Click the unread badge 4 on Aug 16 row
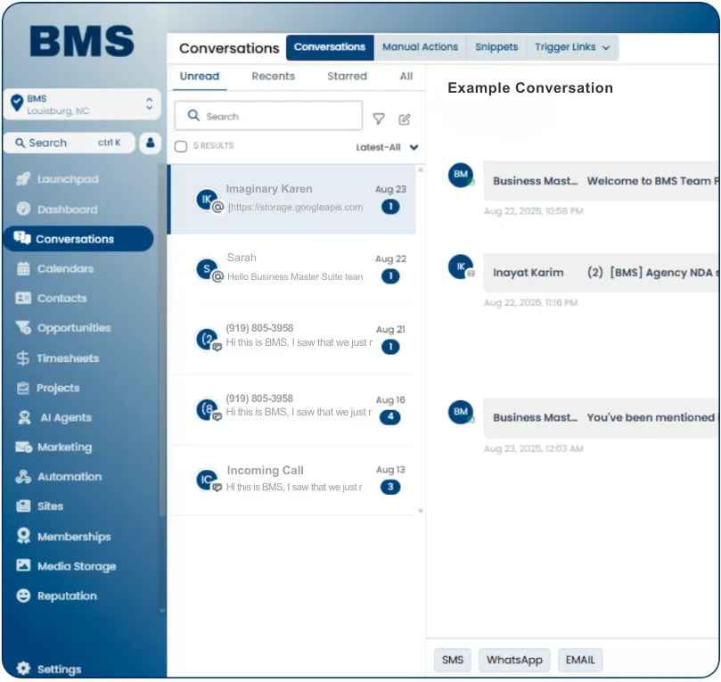 point(390,416)
